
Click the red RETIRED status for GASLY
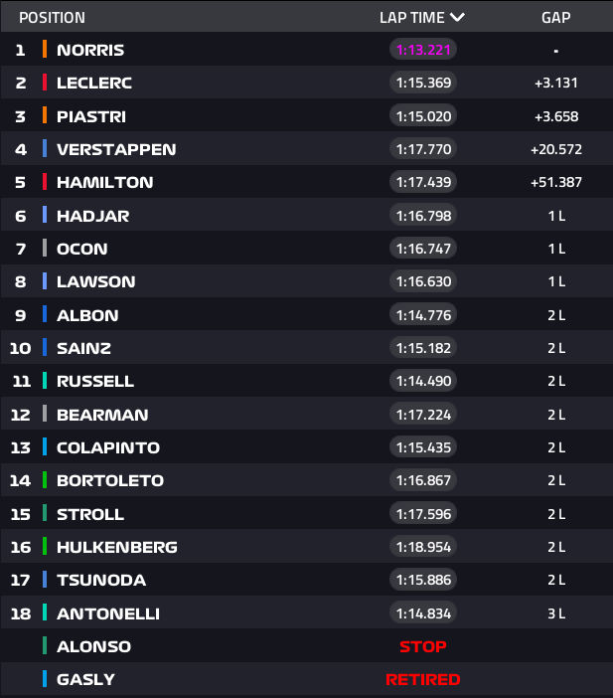[422, 679]
